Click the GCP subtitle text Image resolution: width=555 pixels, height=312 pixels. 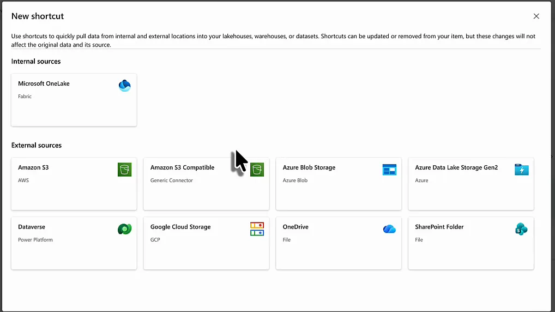(155, 240)
